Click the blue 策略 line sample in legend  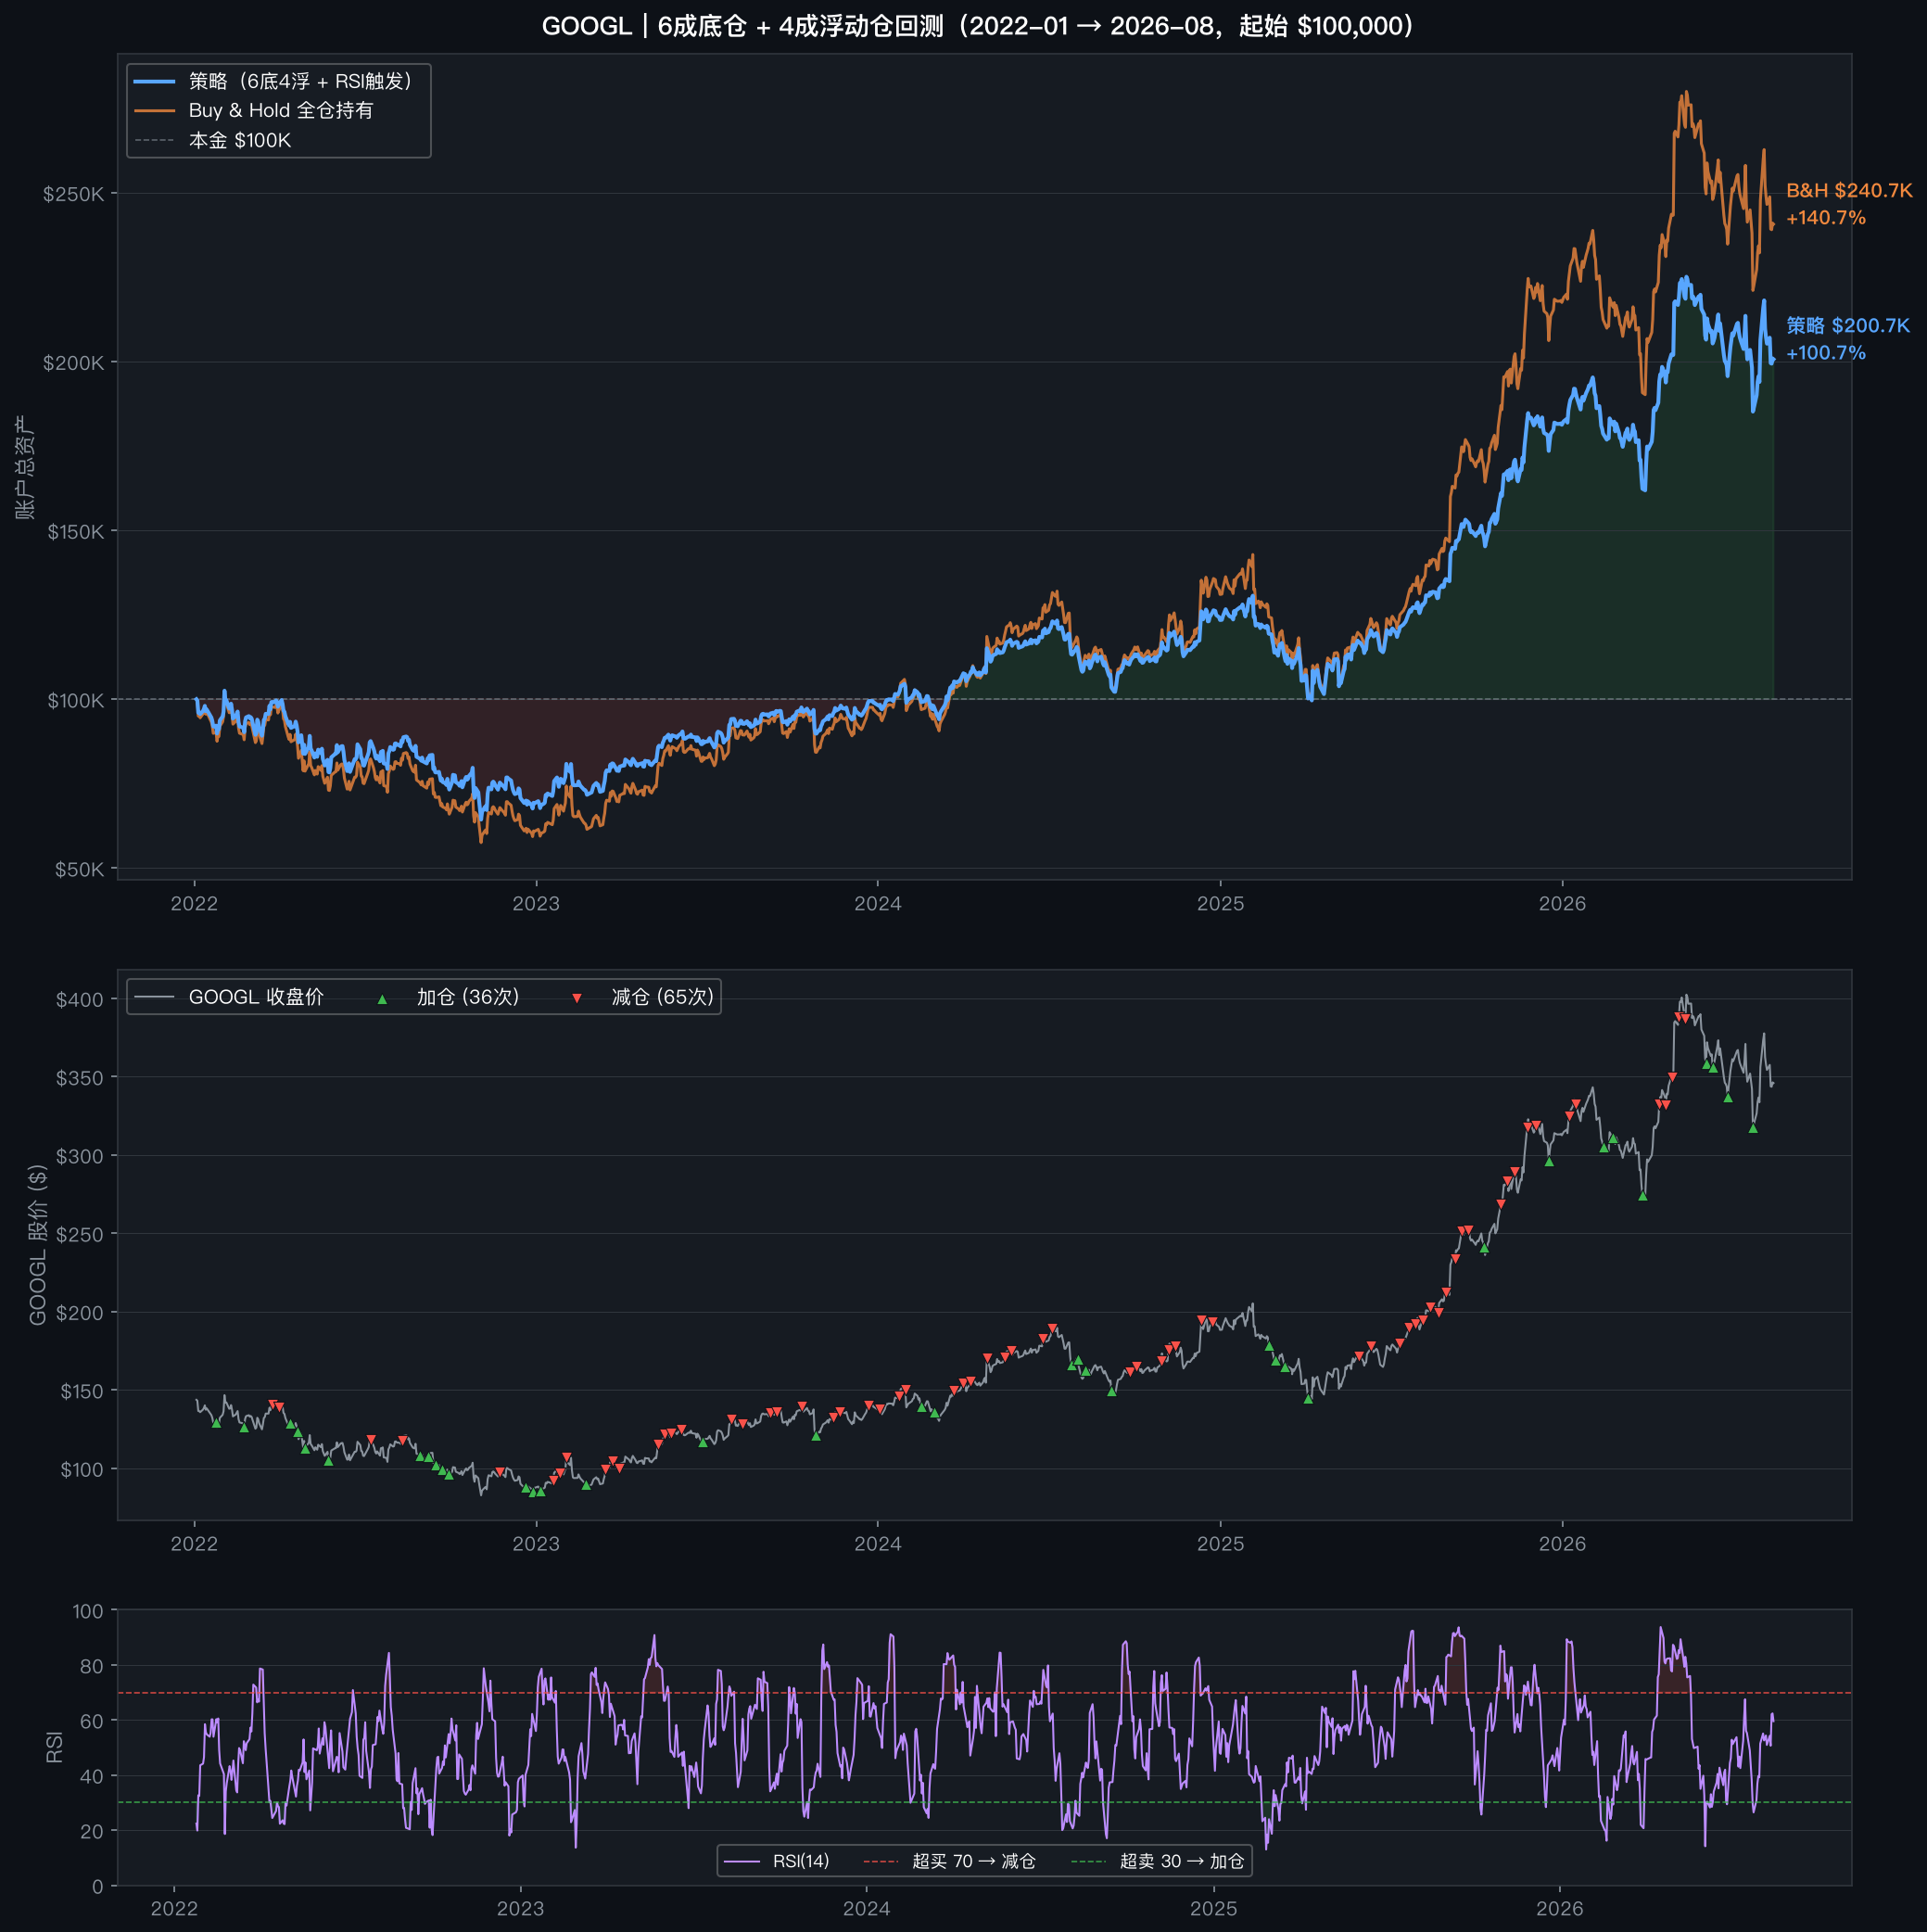pyautogui.click(x=155, y=81)
